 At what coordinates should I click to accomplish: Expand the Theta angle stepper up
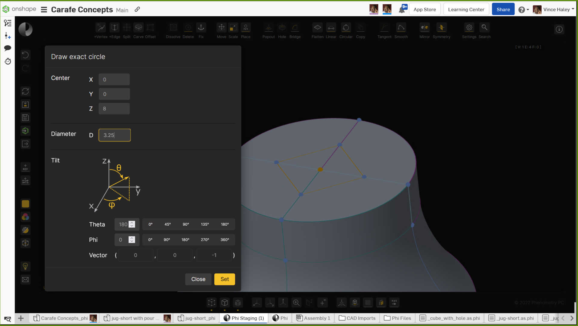coord(132,222)
